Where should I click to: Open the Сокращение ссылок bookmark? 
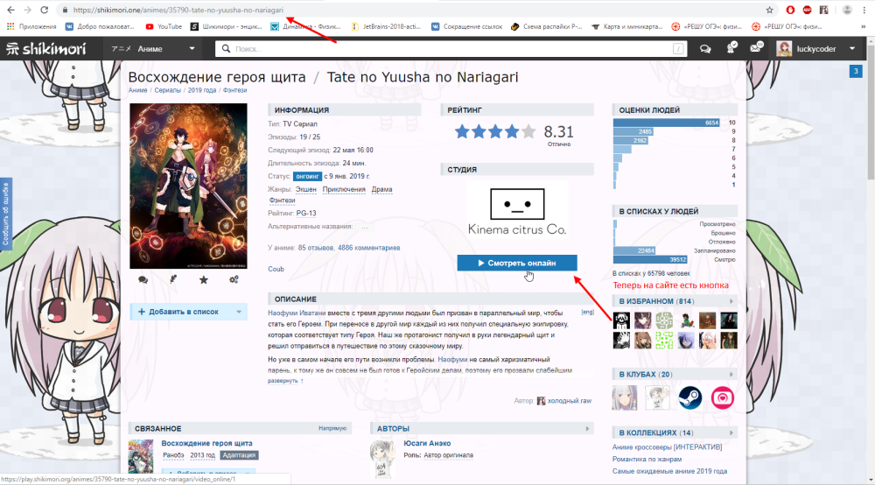click(466, 26)
